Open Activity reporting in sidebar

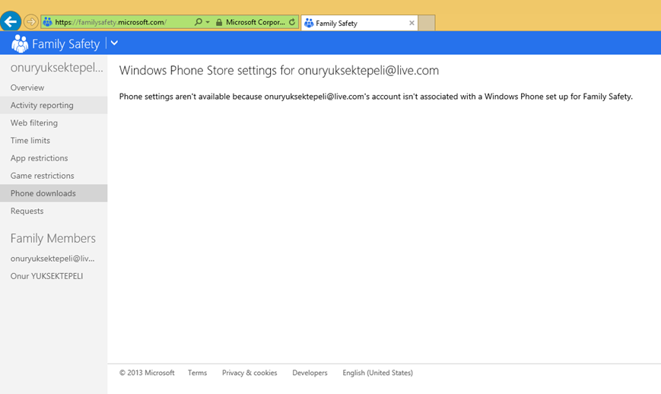point(53,106)
